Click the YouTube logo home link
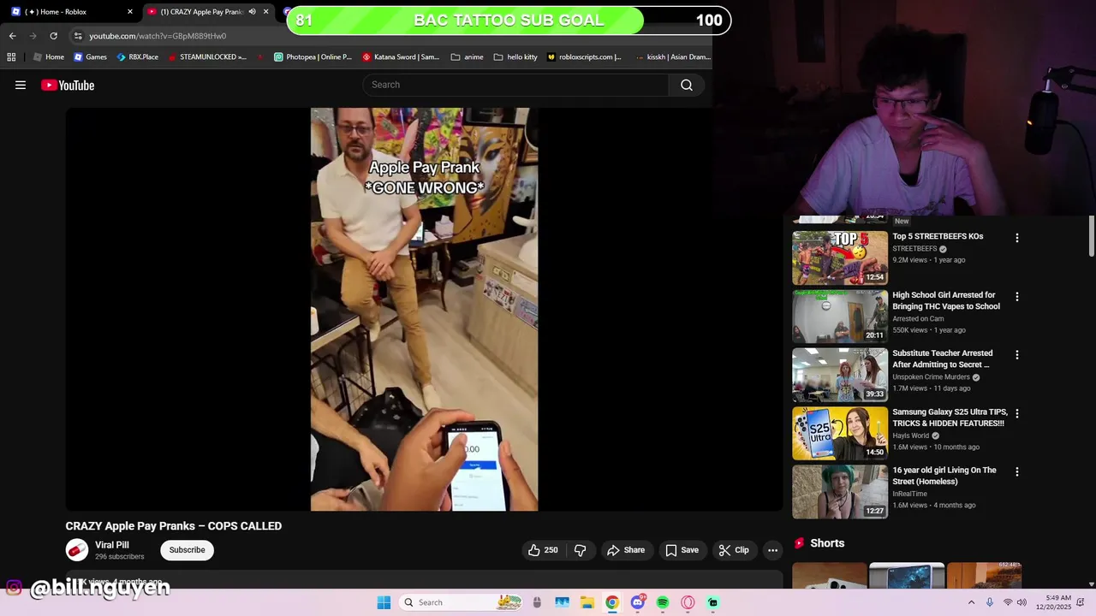1096x616 pixels. coord(68,85)
